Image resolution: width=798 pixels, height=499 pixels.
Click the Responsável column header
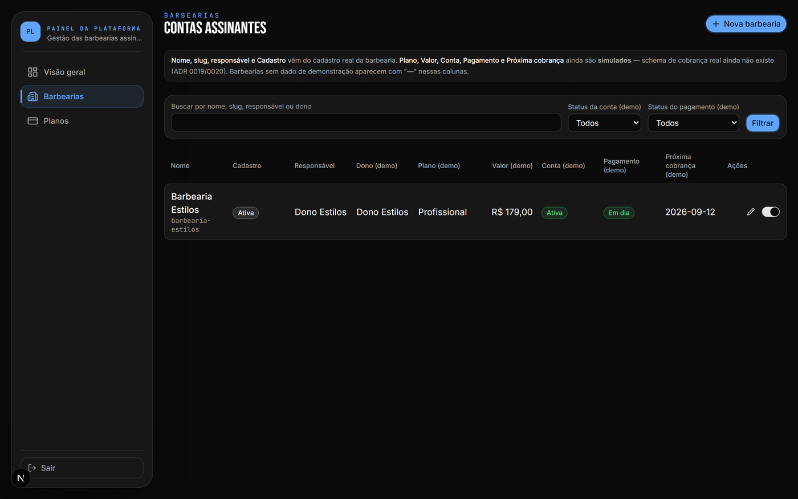(314, 165)
